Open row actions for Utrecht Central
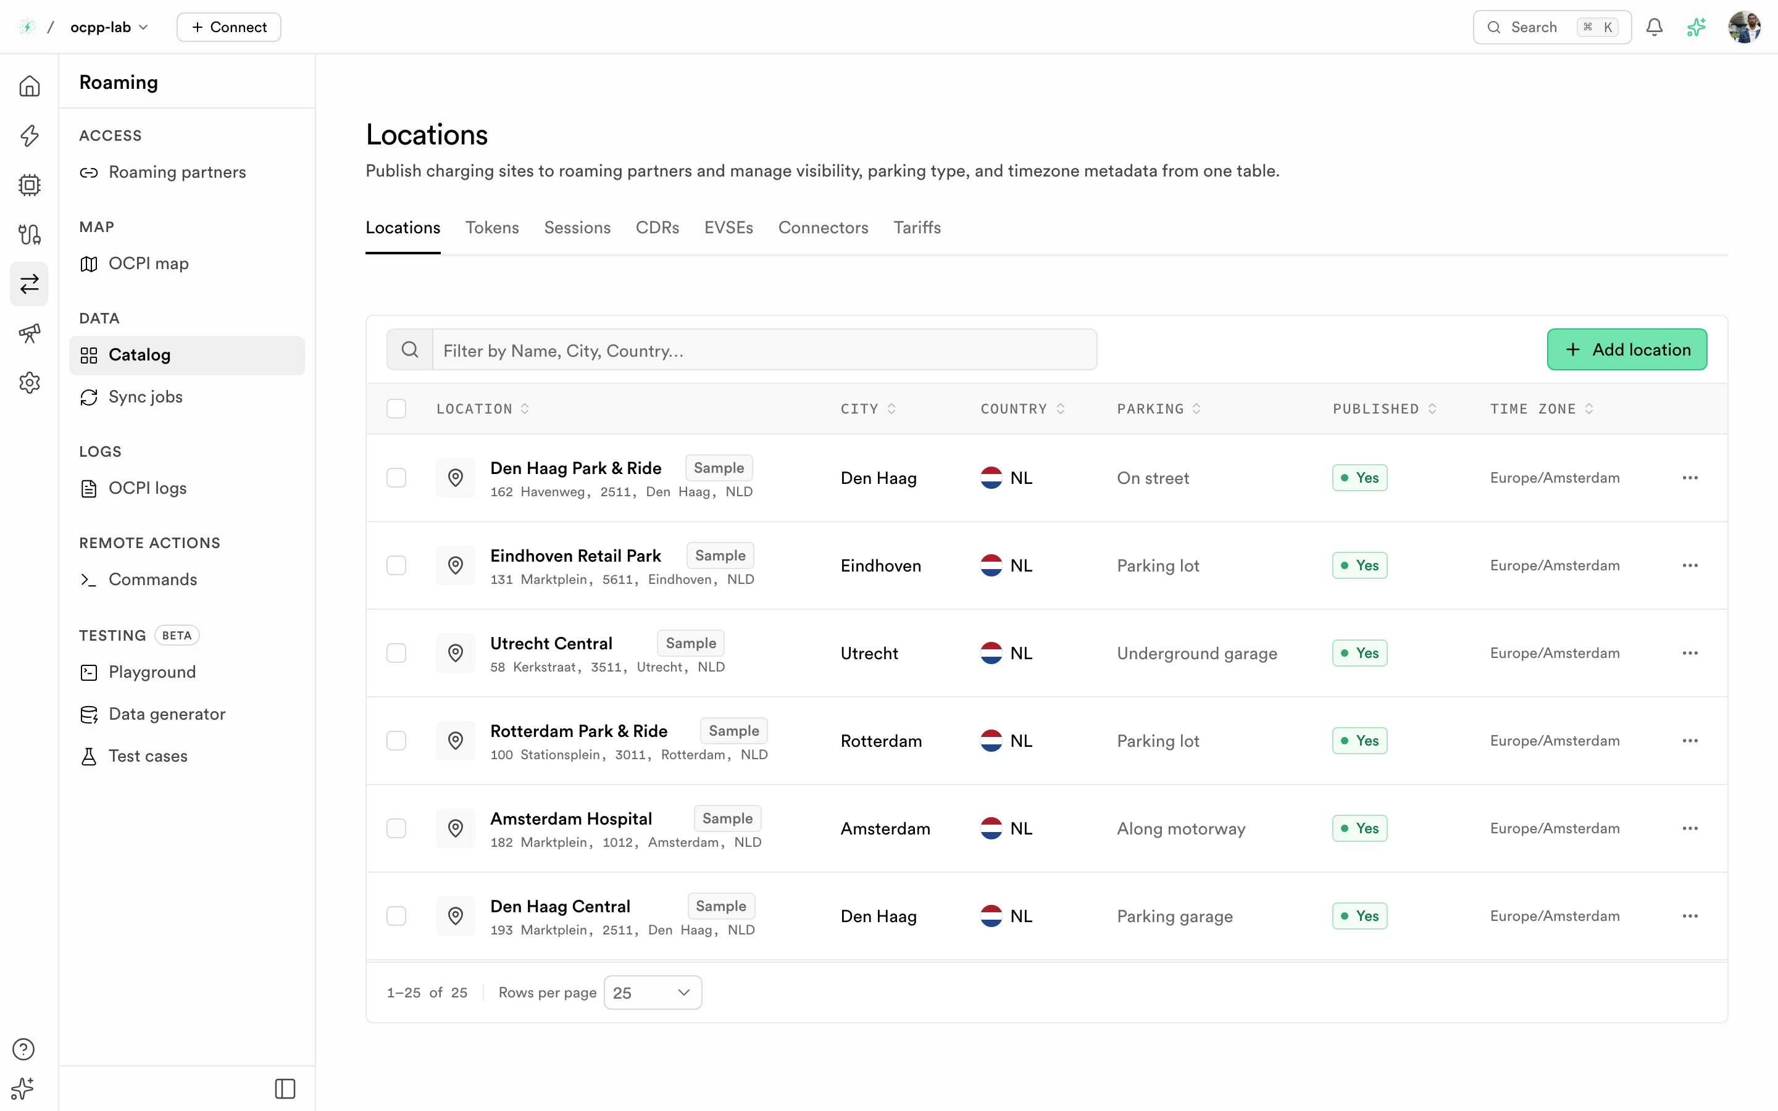The image size is (1778, 1111). coord(1690,652)
